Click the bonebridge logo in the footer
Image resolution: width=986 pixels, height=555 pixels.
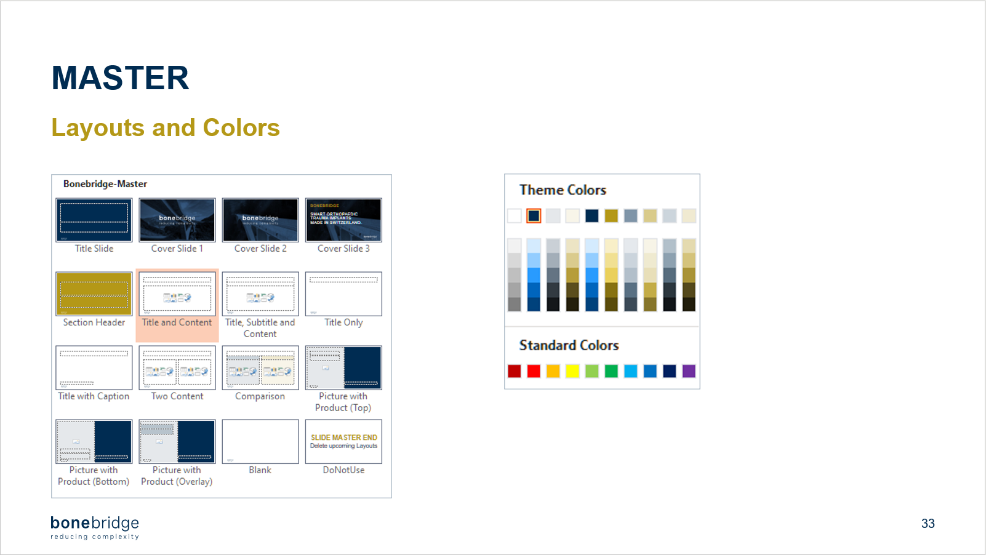pos(95,527)
